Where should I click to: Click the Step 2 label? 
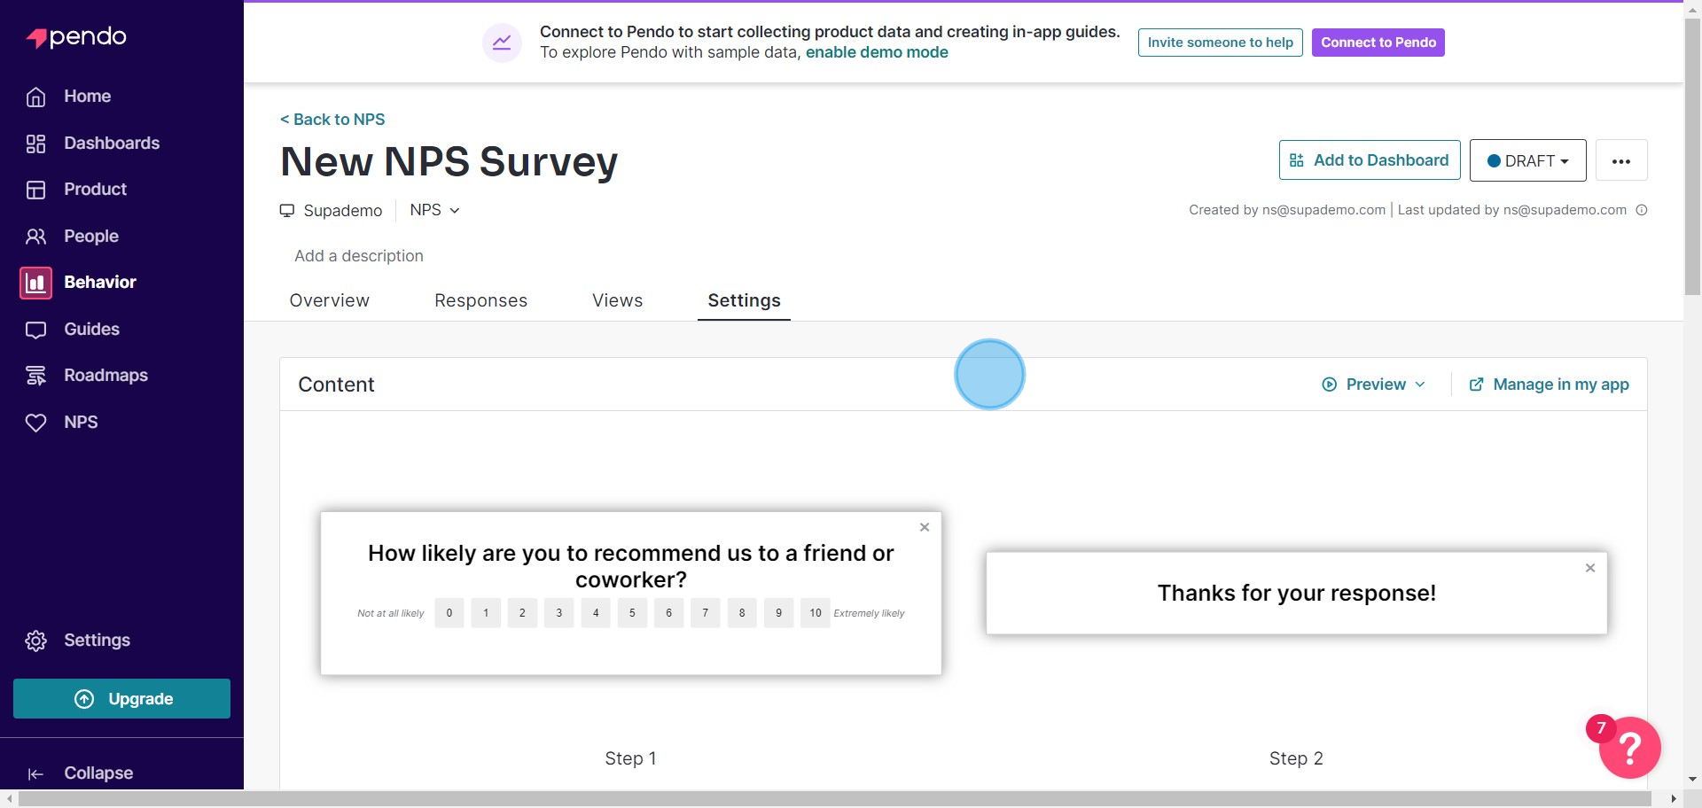[x=1296, y=758]
